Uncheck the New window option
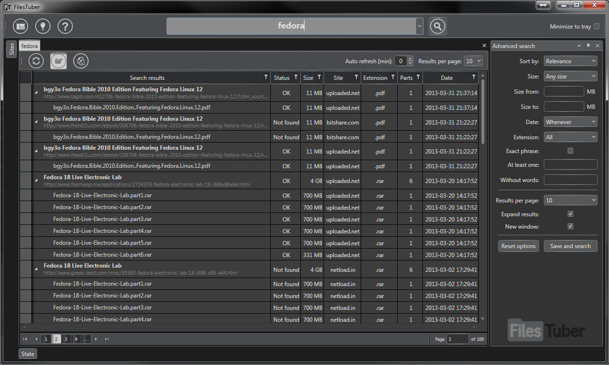This screenshot has width=609, height=365. tap(570, 227)
